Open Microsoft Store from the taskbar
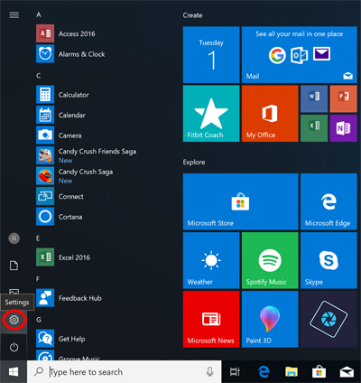The height and width of the screenshot is (383, 361). tap(319, 372)
